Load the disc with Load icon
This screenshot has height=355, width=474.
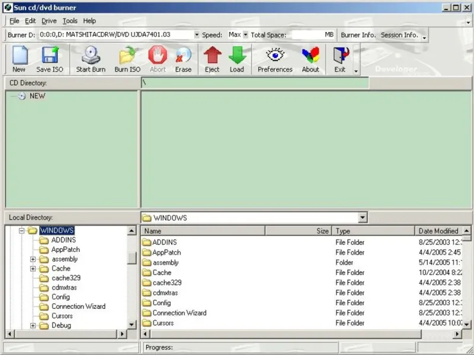pyautogui.click(x=237, y=59)
